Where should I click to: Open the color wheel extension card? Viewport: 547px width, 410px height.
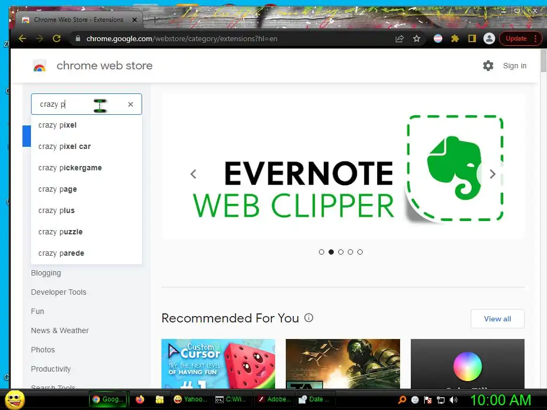[x=467, y=364]
